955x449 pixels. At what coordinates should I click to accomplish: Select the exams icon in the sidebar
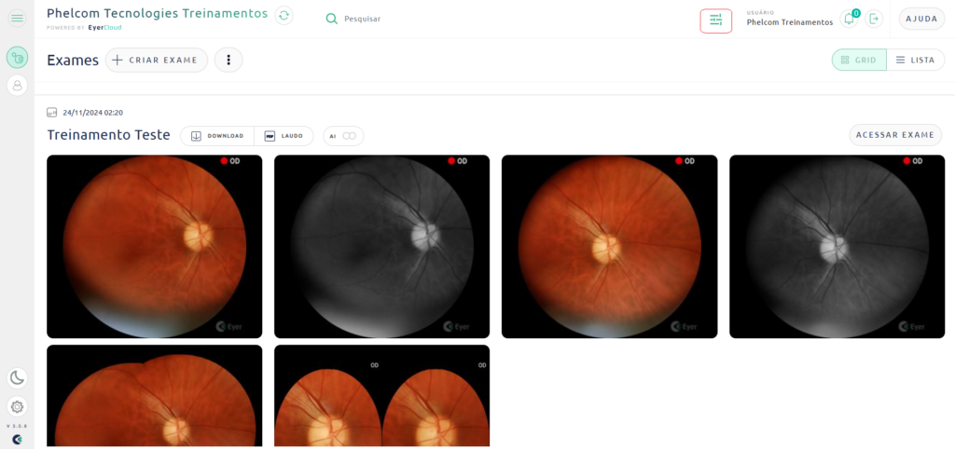click(x=17, y=58)
